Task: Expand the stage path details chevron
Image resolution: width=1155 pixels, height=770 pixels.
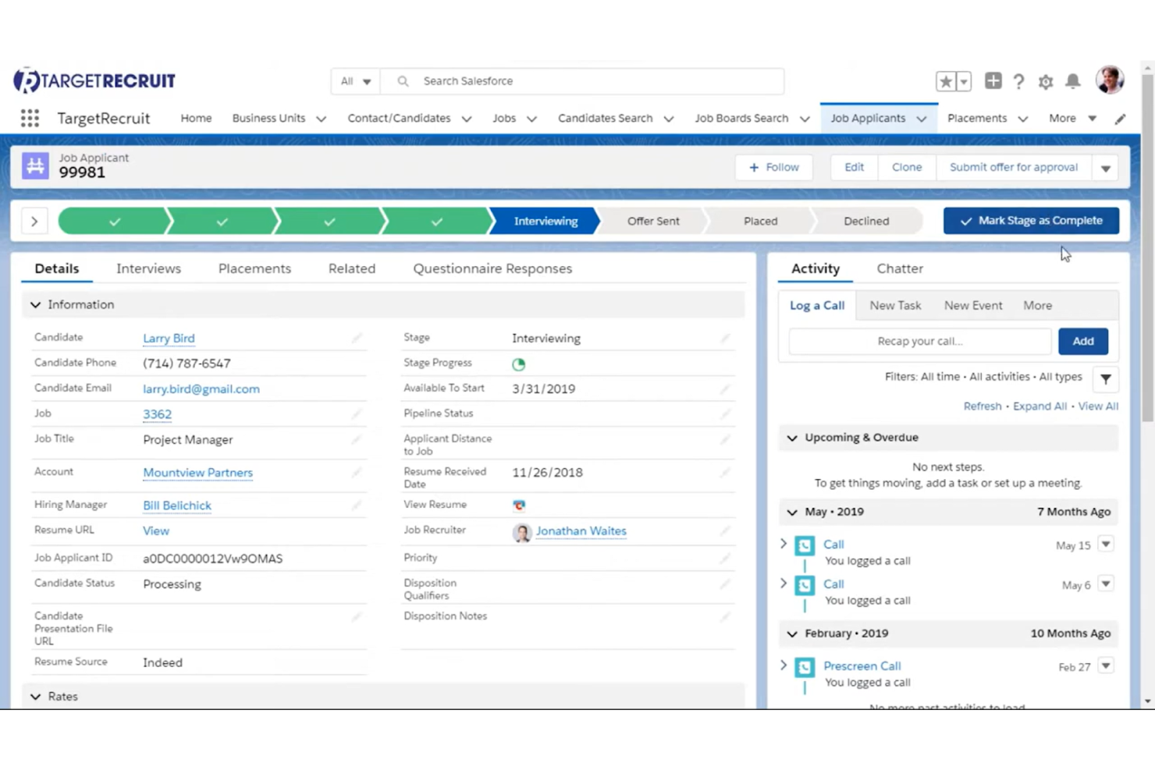Action: point(34,221)
